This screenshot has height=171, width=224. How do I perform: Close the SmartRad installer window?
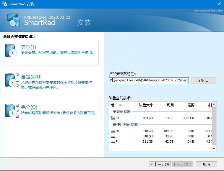pos(219,4)
